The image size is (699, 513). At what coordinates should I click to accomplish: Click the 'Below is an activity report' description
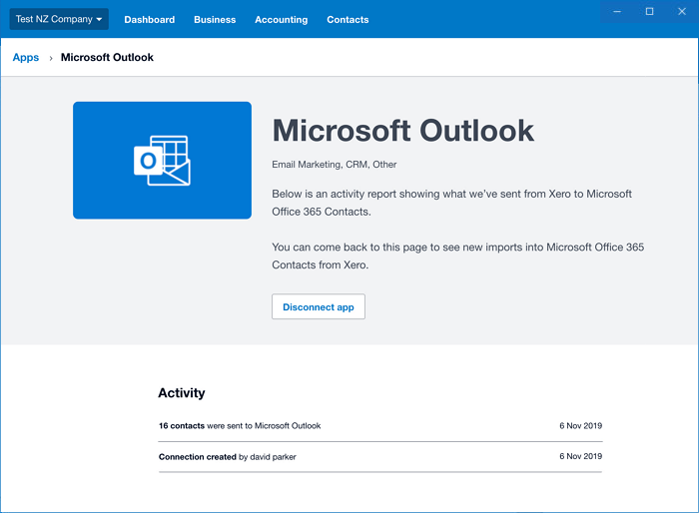click(452, 203)
